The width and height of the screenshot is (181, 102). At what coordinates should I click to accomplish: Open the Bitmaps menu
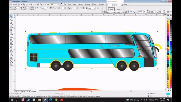[101, 4]
